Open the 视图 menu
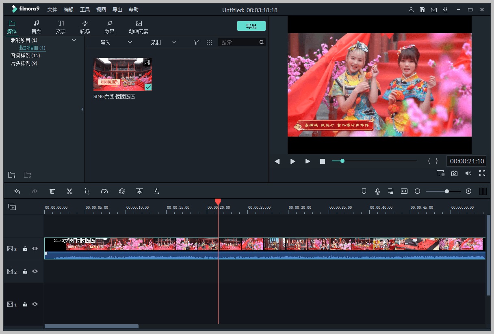 pos(101,10)
